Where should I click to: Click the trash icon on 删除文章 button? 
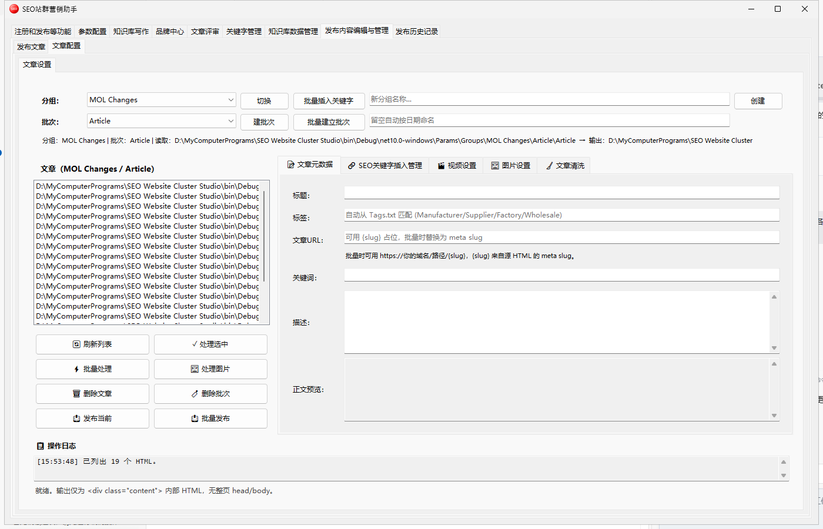(x=76, y=394)
